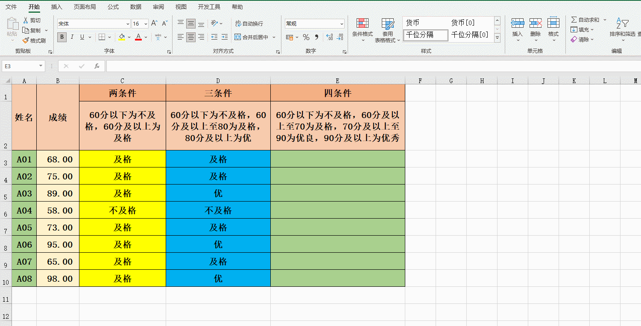Viewport: 641px width, 326px height.
Task: Click the Paste (粘贴) clipboard icon
Action: tap(12, 24)
